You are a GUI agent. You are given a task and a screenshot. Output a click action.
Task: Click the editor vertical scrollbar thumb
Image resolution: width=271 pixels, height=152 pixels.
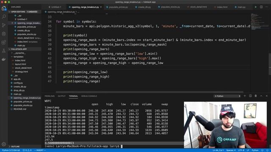270,64
